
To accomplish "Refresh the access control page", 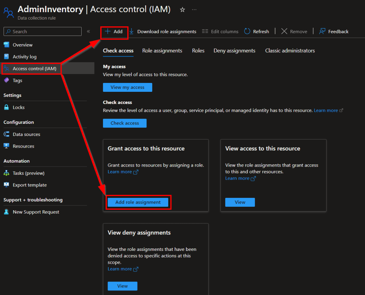I will (x=257, y=31).
